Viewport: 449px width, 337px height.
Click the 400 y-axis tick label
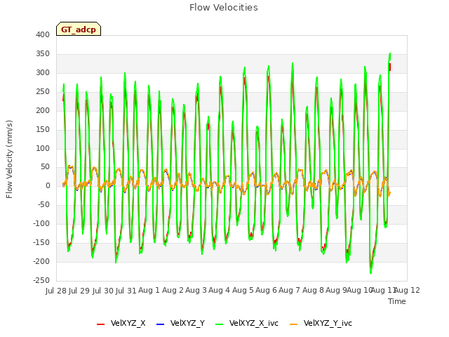(43, 34)
